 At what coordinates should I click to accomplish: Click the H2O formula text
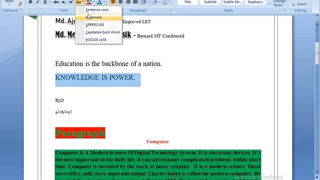point(59,100)
